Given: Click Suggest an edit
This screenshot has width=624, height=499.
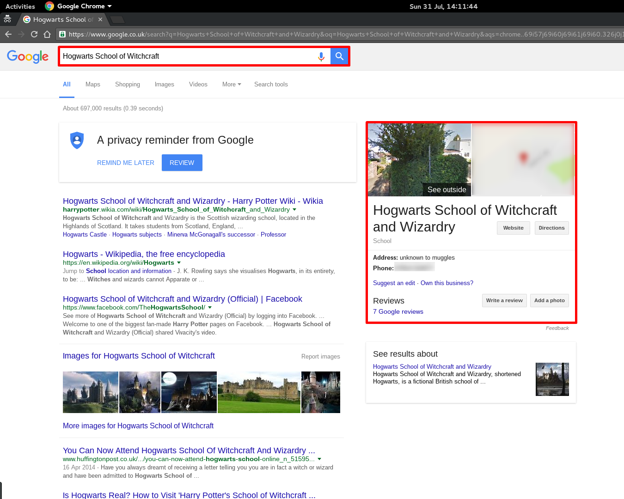Looking at the screenshot, I should (x=394, y=283).
